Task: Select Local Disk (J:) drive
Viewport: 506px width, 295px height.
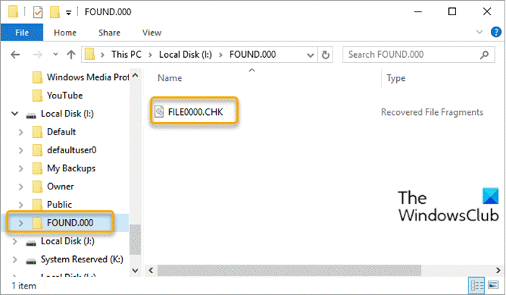Action: pos(60,241)
